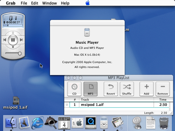Screen dimensions: 175x131
Task: Open the @ spring Internet icon in the Dock
Action: [x=137, y=123]
